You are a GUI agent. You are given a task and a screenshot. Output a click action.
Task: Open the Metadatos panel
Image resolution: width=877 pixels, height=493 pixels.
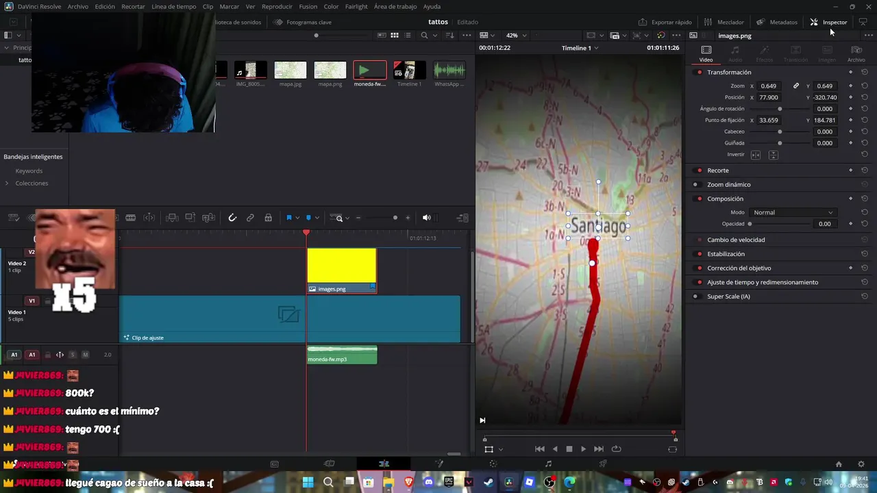pyautogui.click(x=777, y=22)
